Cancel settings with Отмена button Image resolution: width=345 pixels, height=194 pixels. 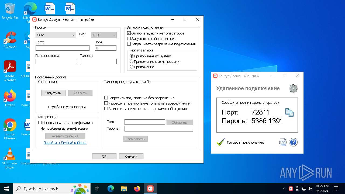tap(131, 156)
